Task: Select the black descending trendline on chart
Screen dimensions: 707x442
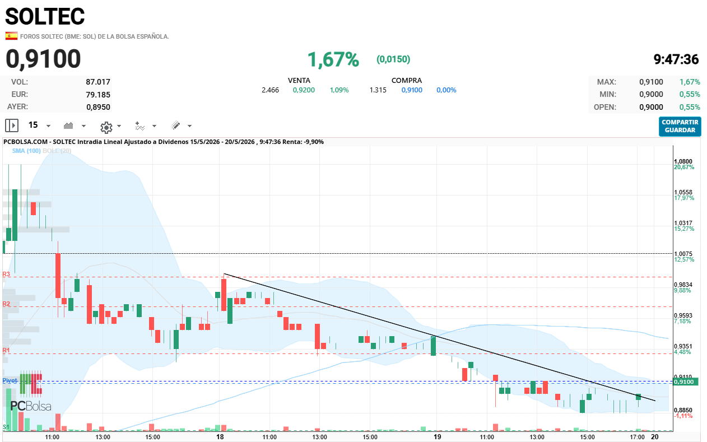Action: pos(439,337)
